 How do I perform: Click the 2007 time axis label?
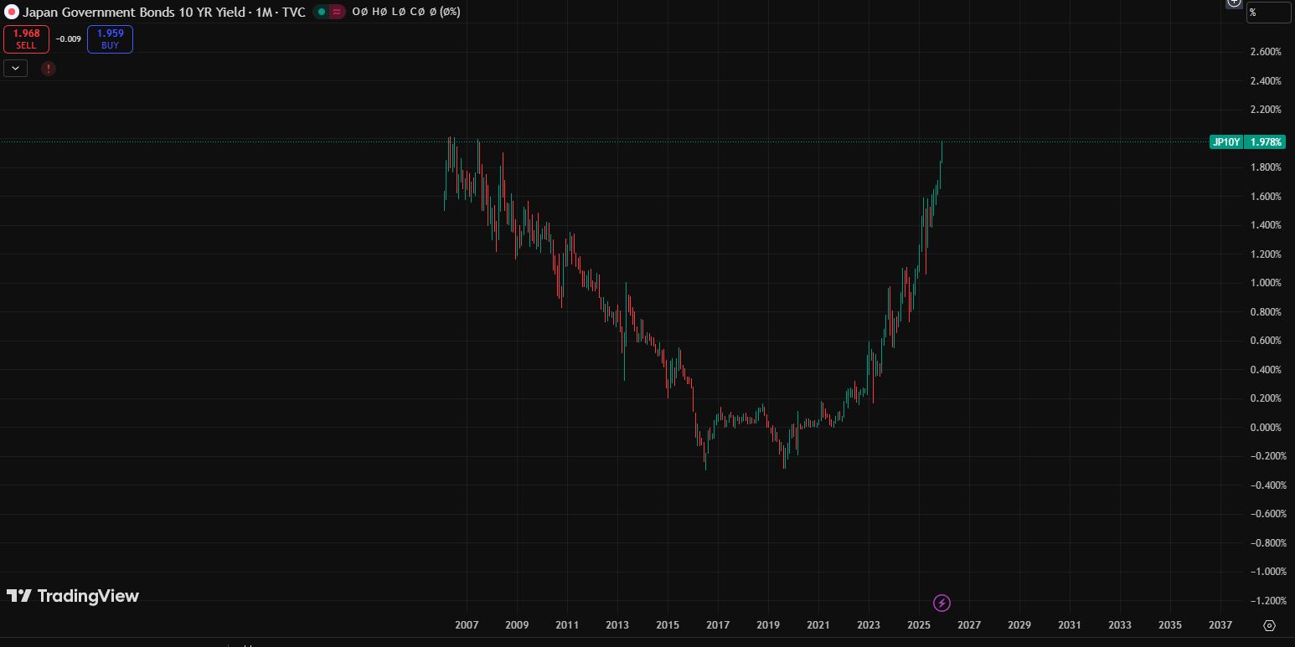467,625
